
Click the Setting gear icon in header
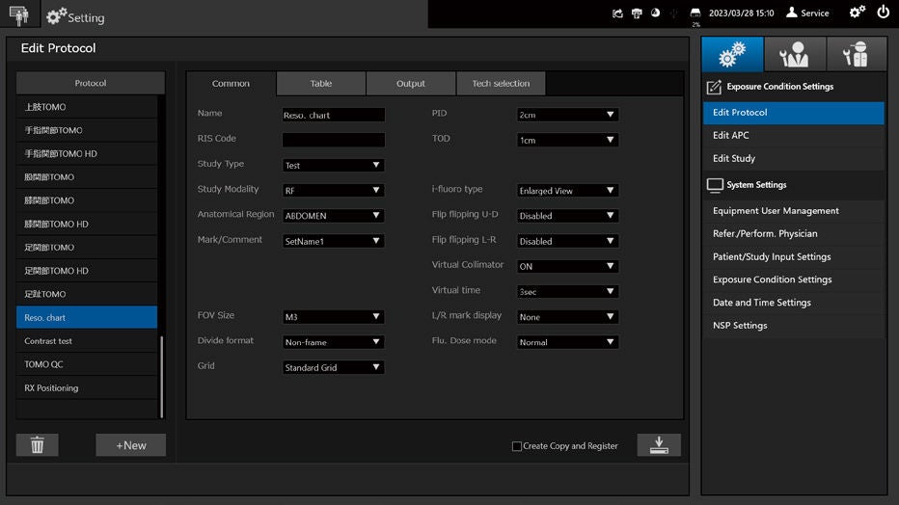(x=56, y=16)
